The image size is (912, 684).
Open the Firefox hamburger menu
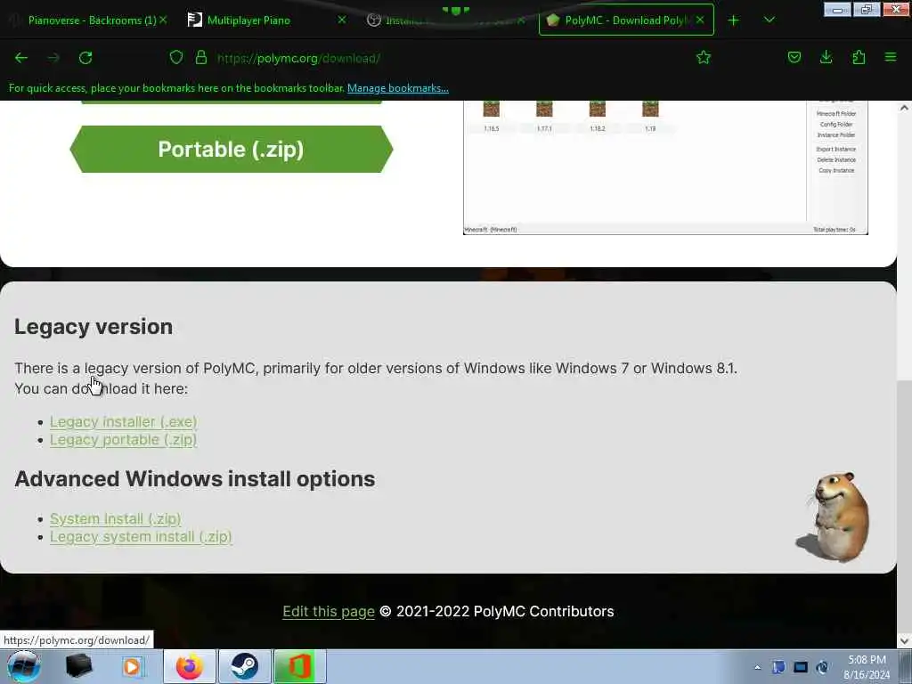click(x=891, y=57)
